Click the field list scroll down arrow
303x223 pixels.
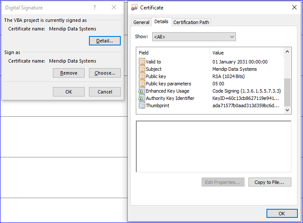(x=287, y=110)
